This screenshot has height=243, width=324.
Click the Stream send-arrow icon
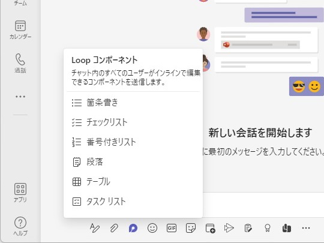(229, 228)
